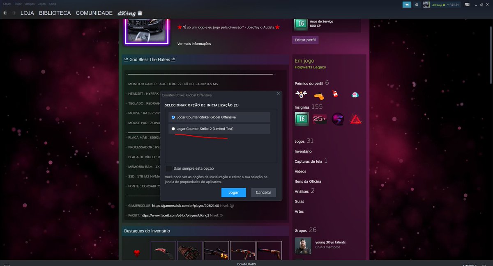Open the Artes link
Image resolution: width=493 pixels, height=266 pixels.
[299, 211]
